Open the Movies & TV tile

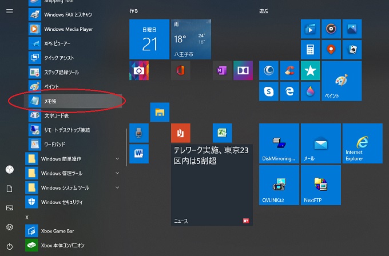tap(311, 29)
